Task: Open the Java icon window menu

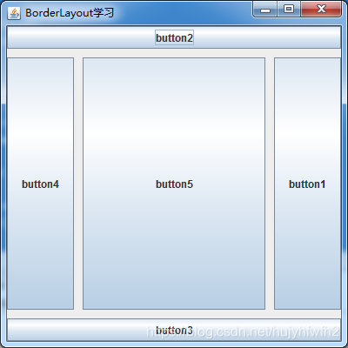Action: click(14, 13)
